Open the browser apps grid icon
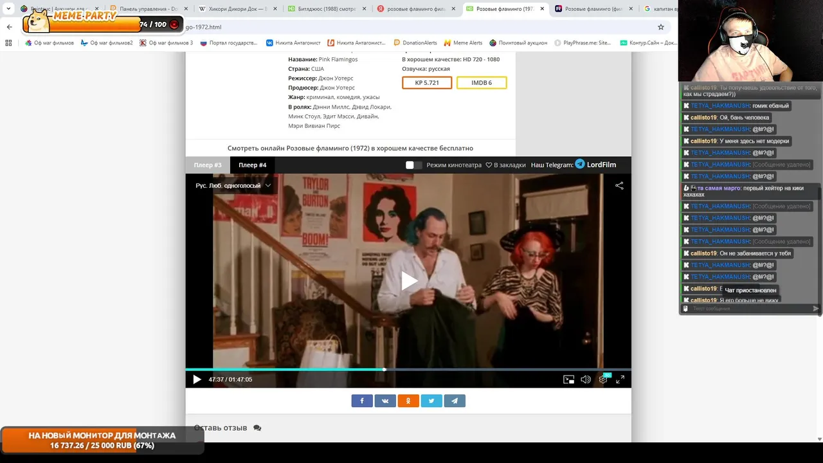This screenshot has width=823, height=463. [8, 43]
